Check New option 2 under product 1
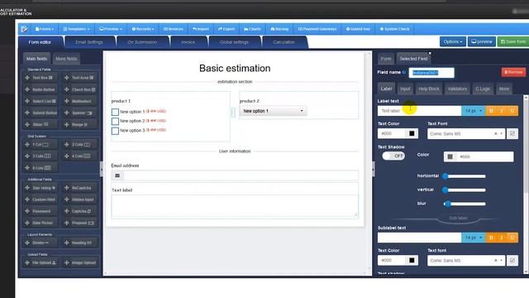 click(115, 122)
